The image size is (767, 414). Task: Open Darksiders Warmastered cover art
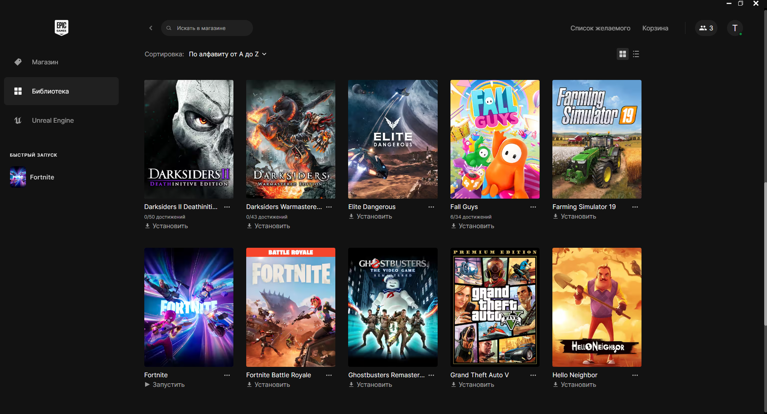pos(291,139)
